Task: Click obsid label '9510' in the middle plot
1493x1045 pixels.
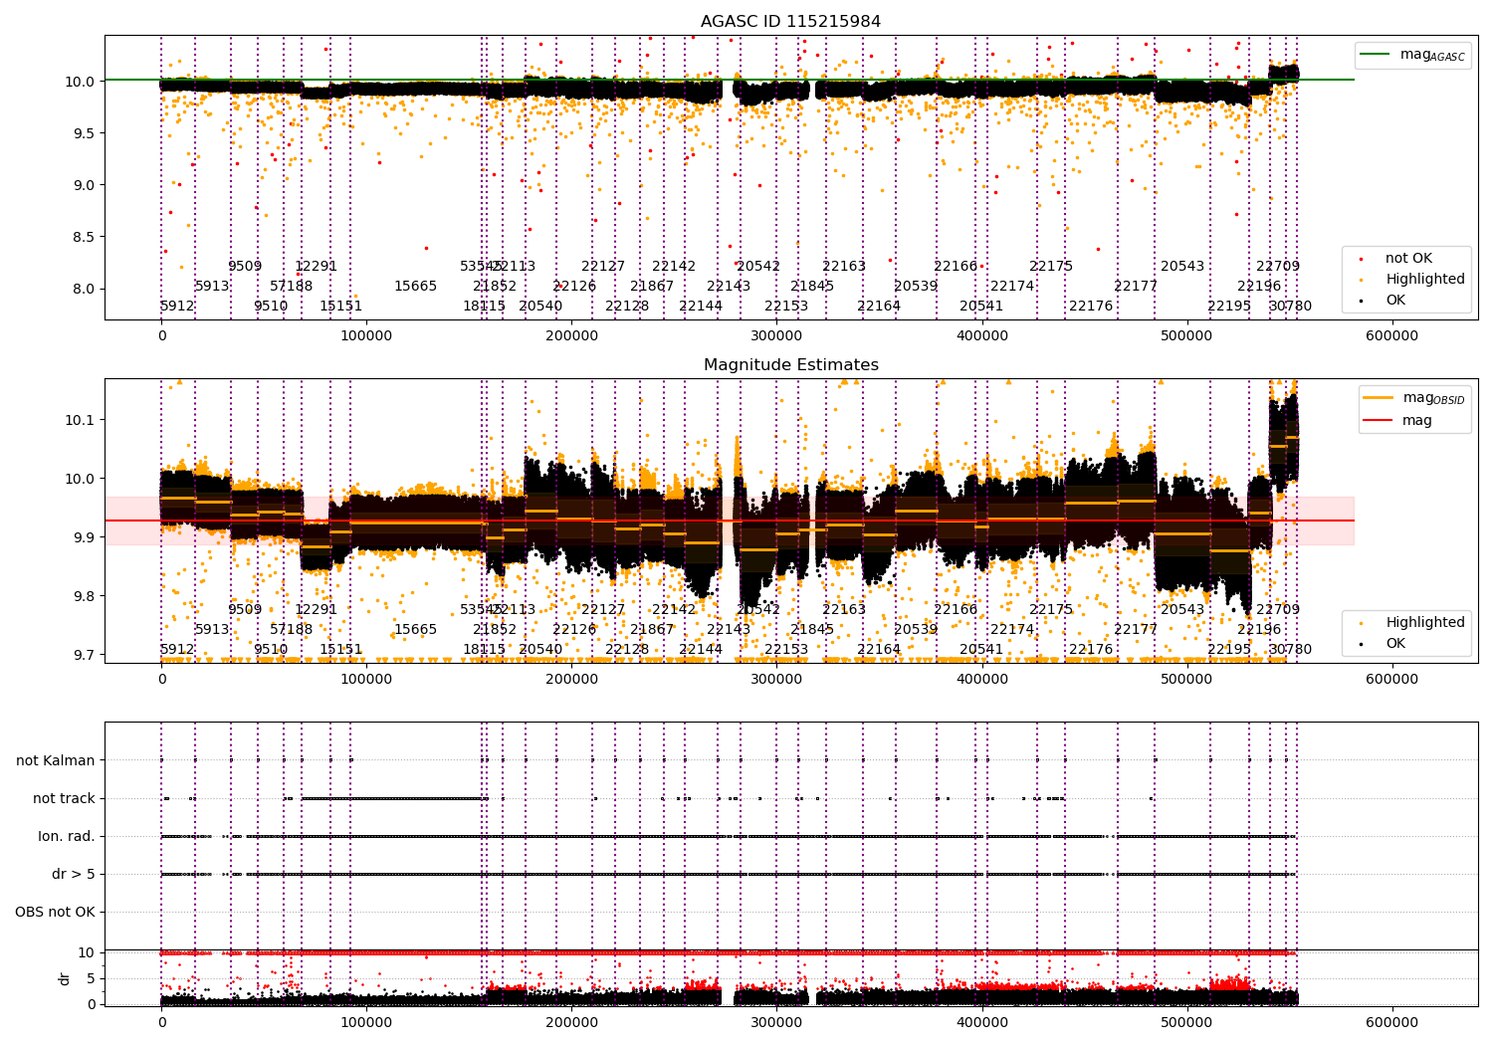Action: click(271, 650)
